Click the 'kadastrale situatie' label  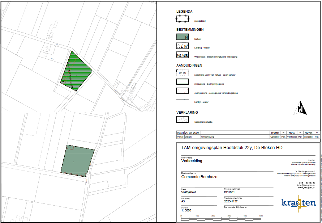point(203,122)
